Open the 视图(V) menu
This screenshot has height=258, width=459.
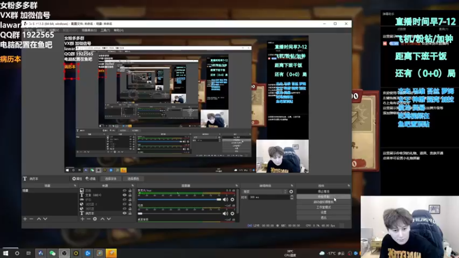point(54,30)
